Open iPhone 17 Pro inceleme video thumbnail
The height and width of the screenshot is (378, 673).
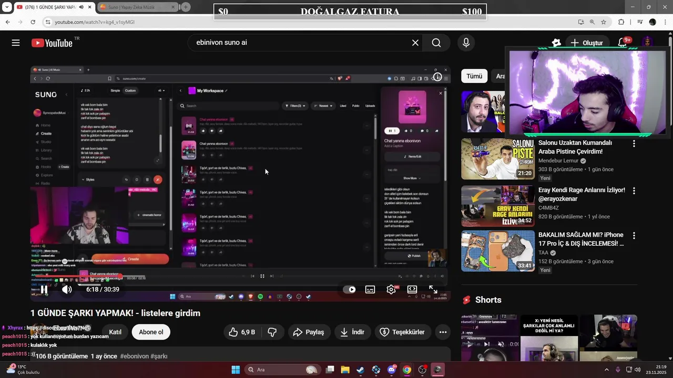498,251
